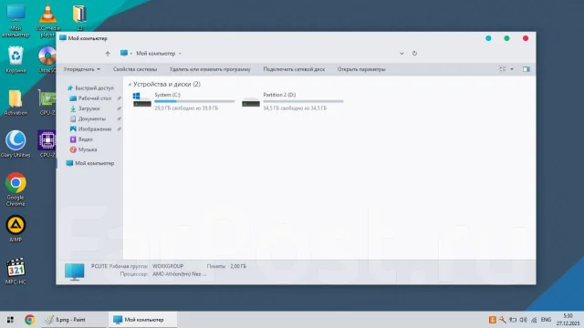
Task: Open the Activation folder on desktop
Action: (16, 102)
